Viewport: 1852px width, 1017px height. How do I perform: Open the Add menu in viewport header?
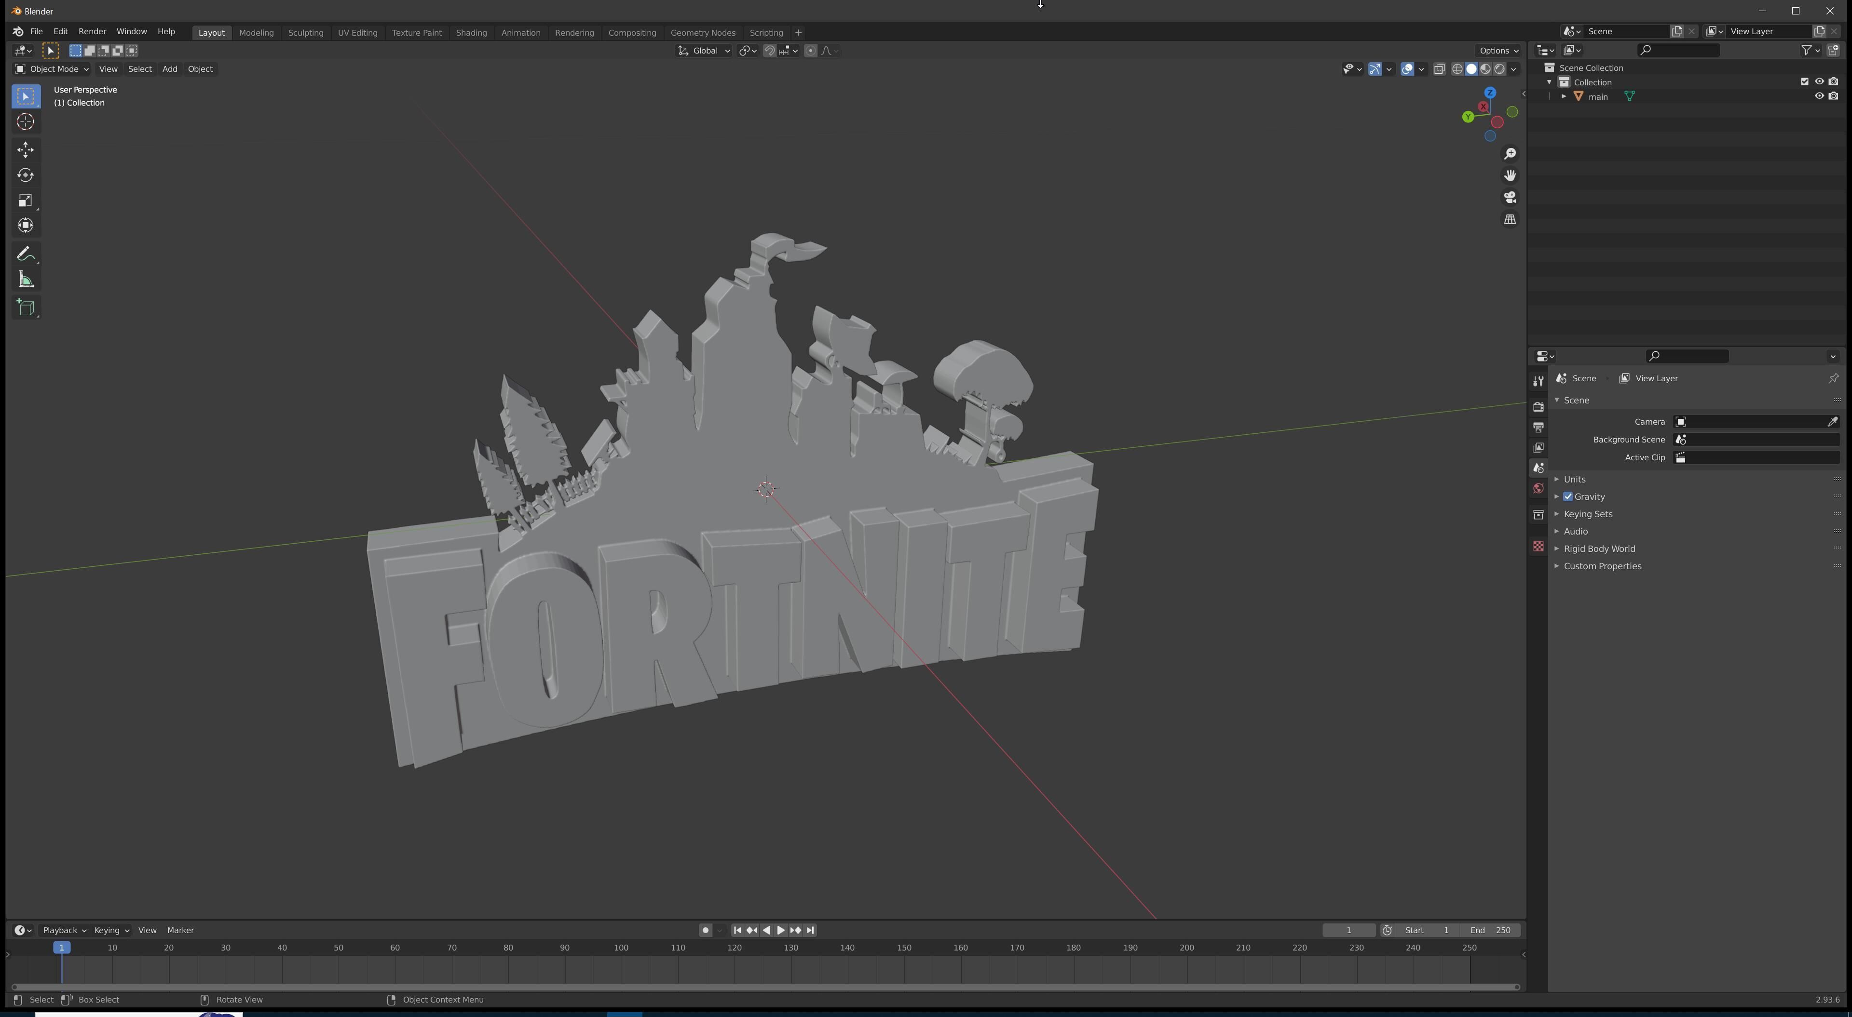pyautogui.click(x=170, y=69)
